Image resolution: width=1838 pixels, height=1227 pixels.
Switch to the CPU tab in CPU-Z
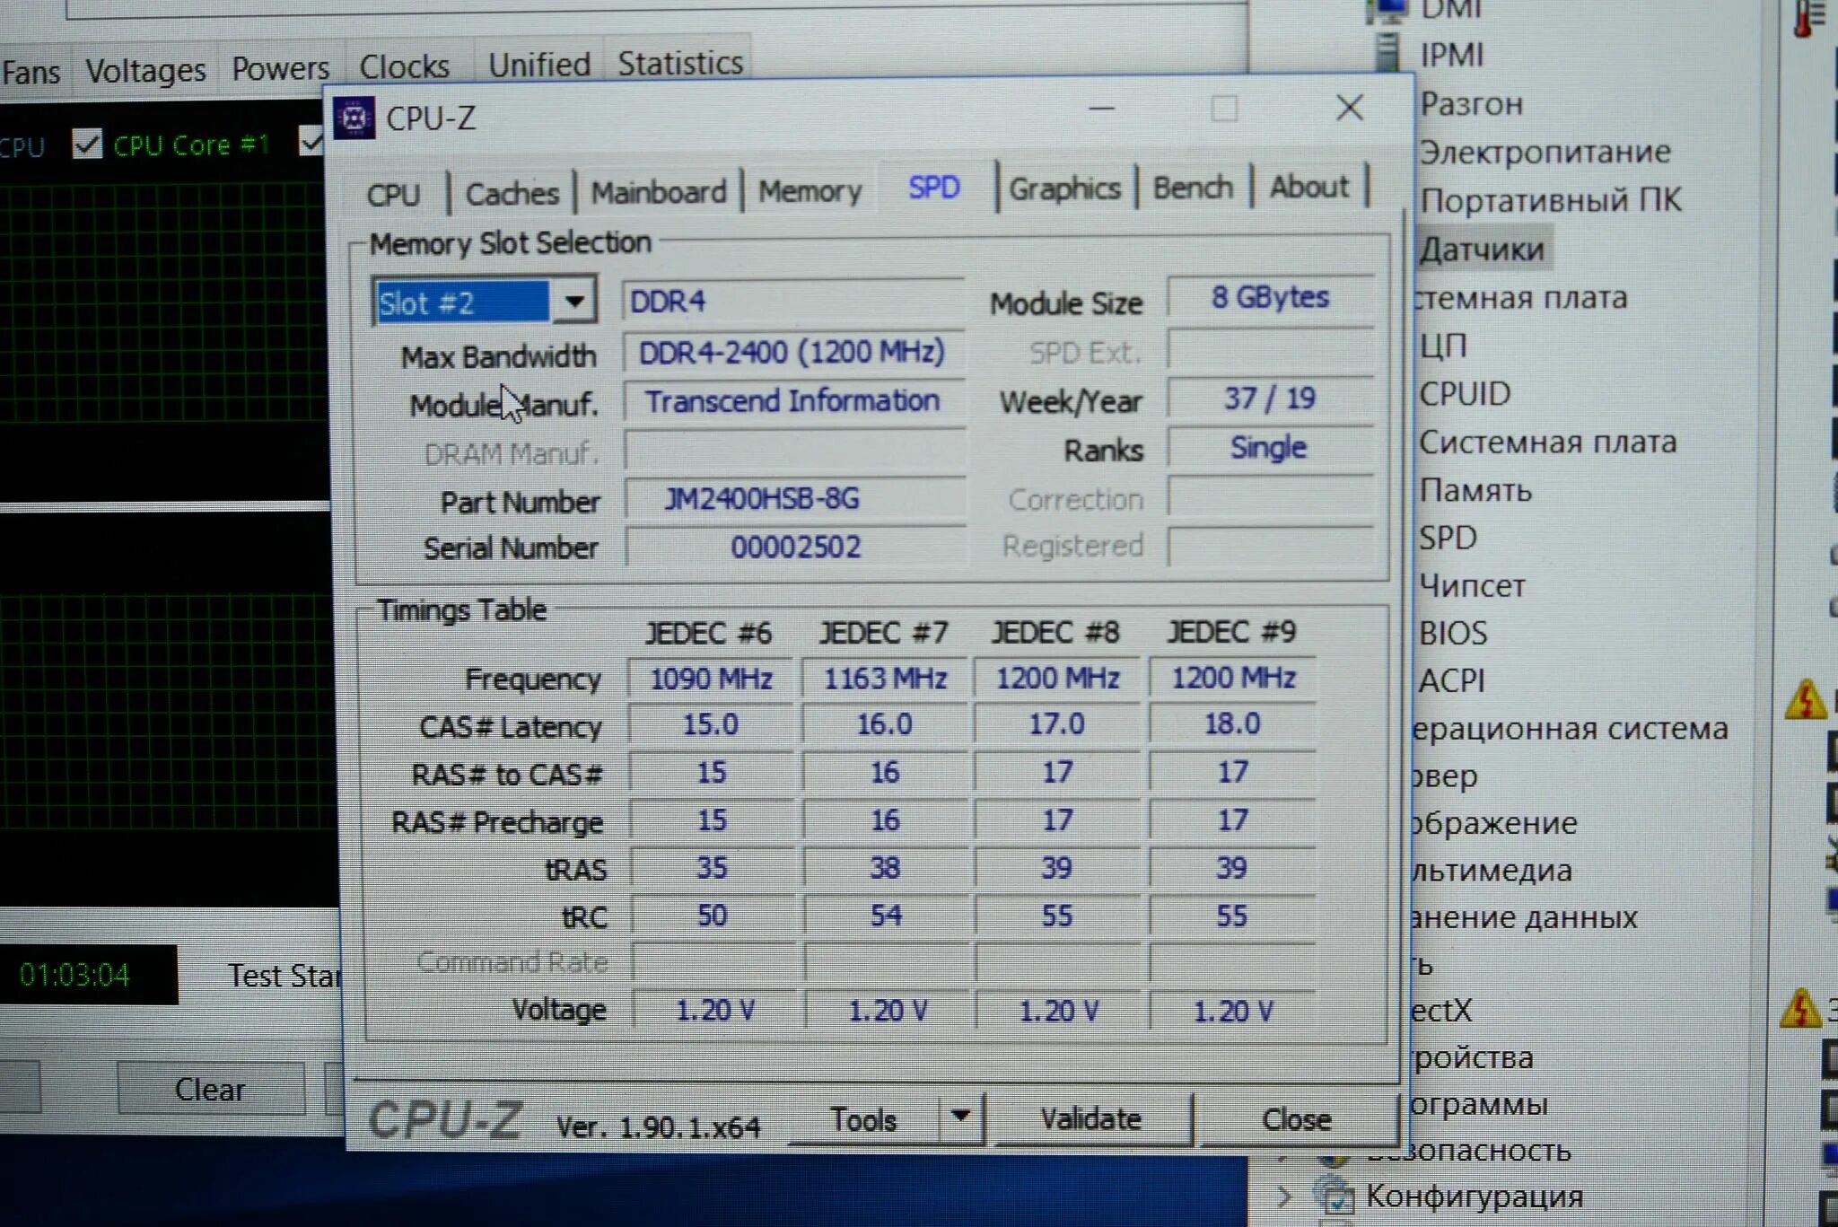pos(393,194)
